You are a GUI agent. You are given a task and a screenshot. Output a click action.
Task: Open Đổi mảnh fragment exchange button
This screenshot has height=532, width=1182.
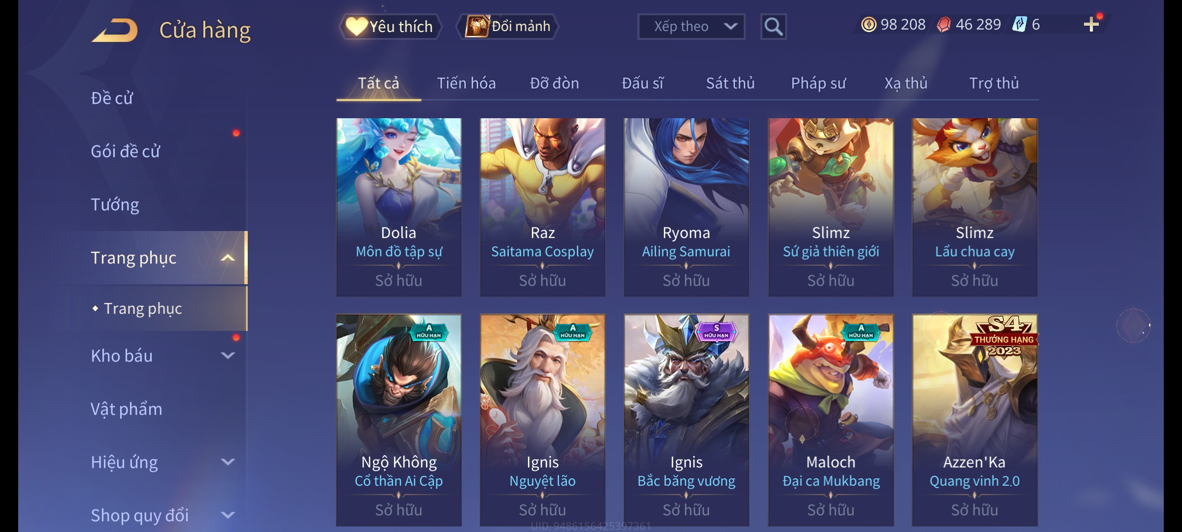click(x=508, y=27)
